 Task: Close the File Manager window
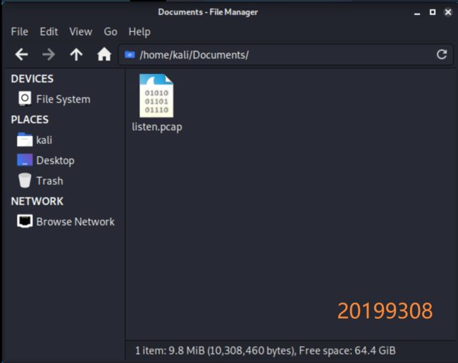(x=448, y=12)
